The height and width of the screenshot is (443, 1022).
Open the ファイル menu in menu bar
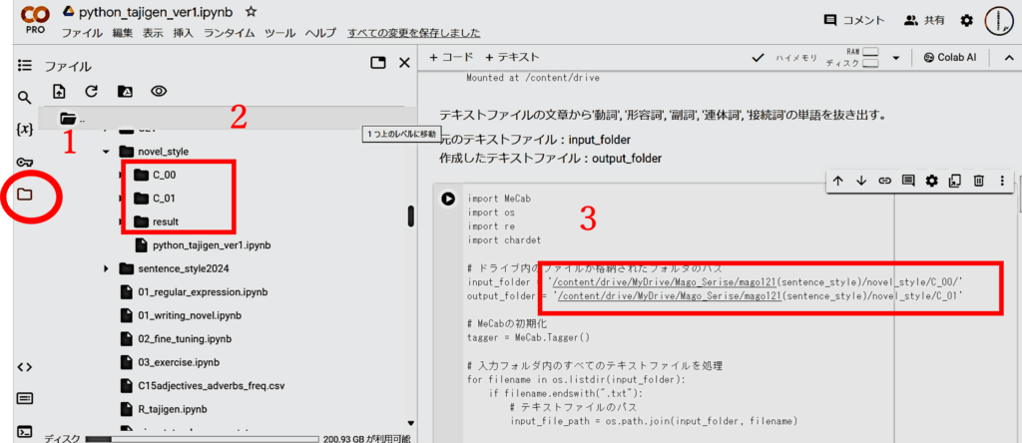pos(82,33)
